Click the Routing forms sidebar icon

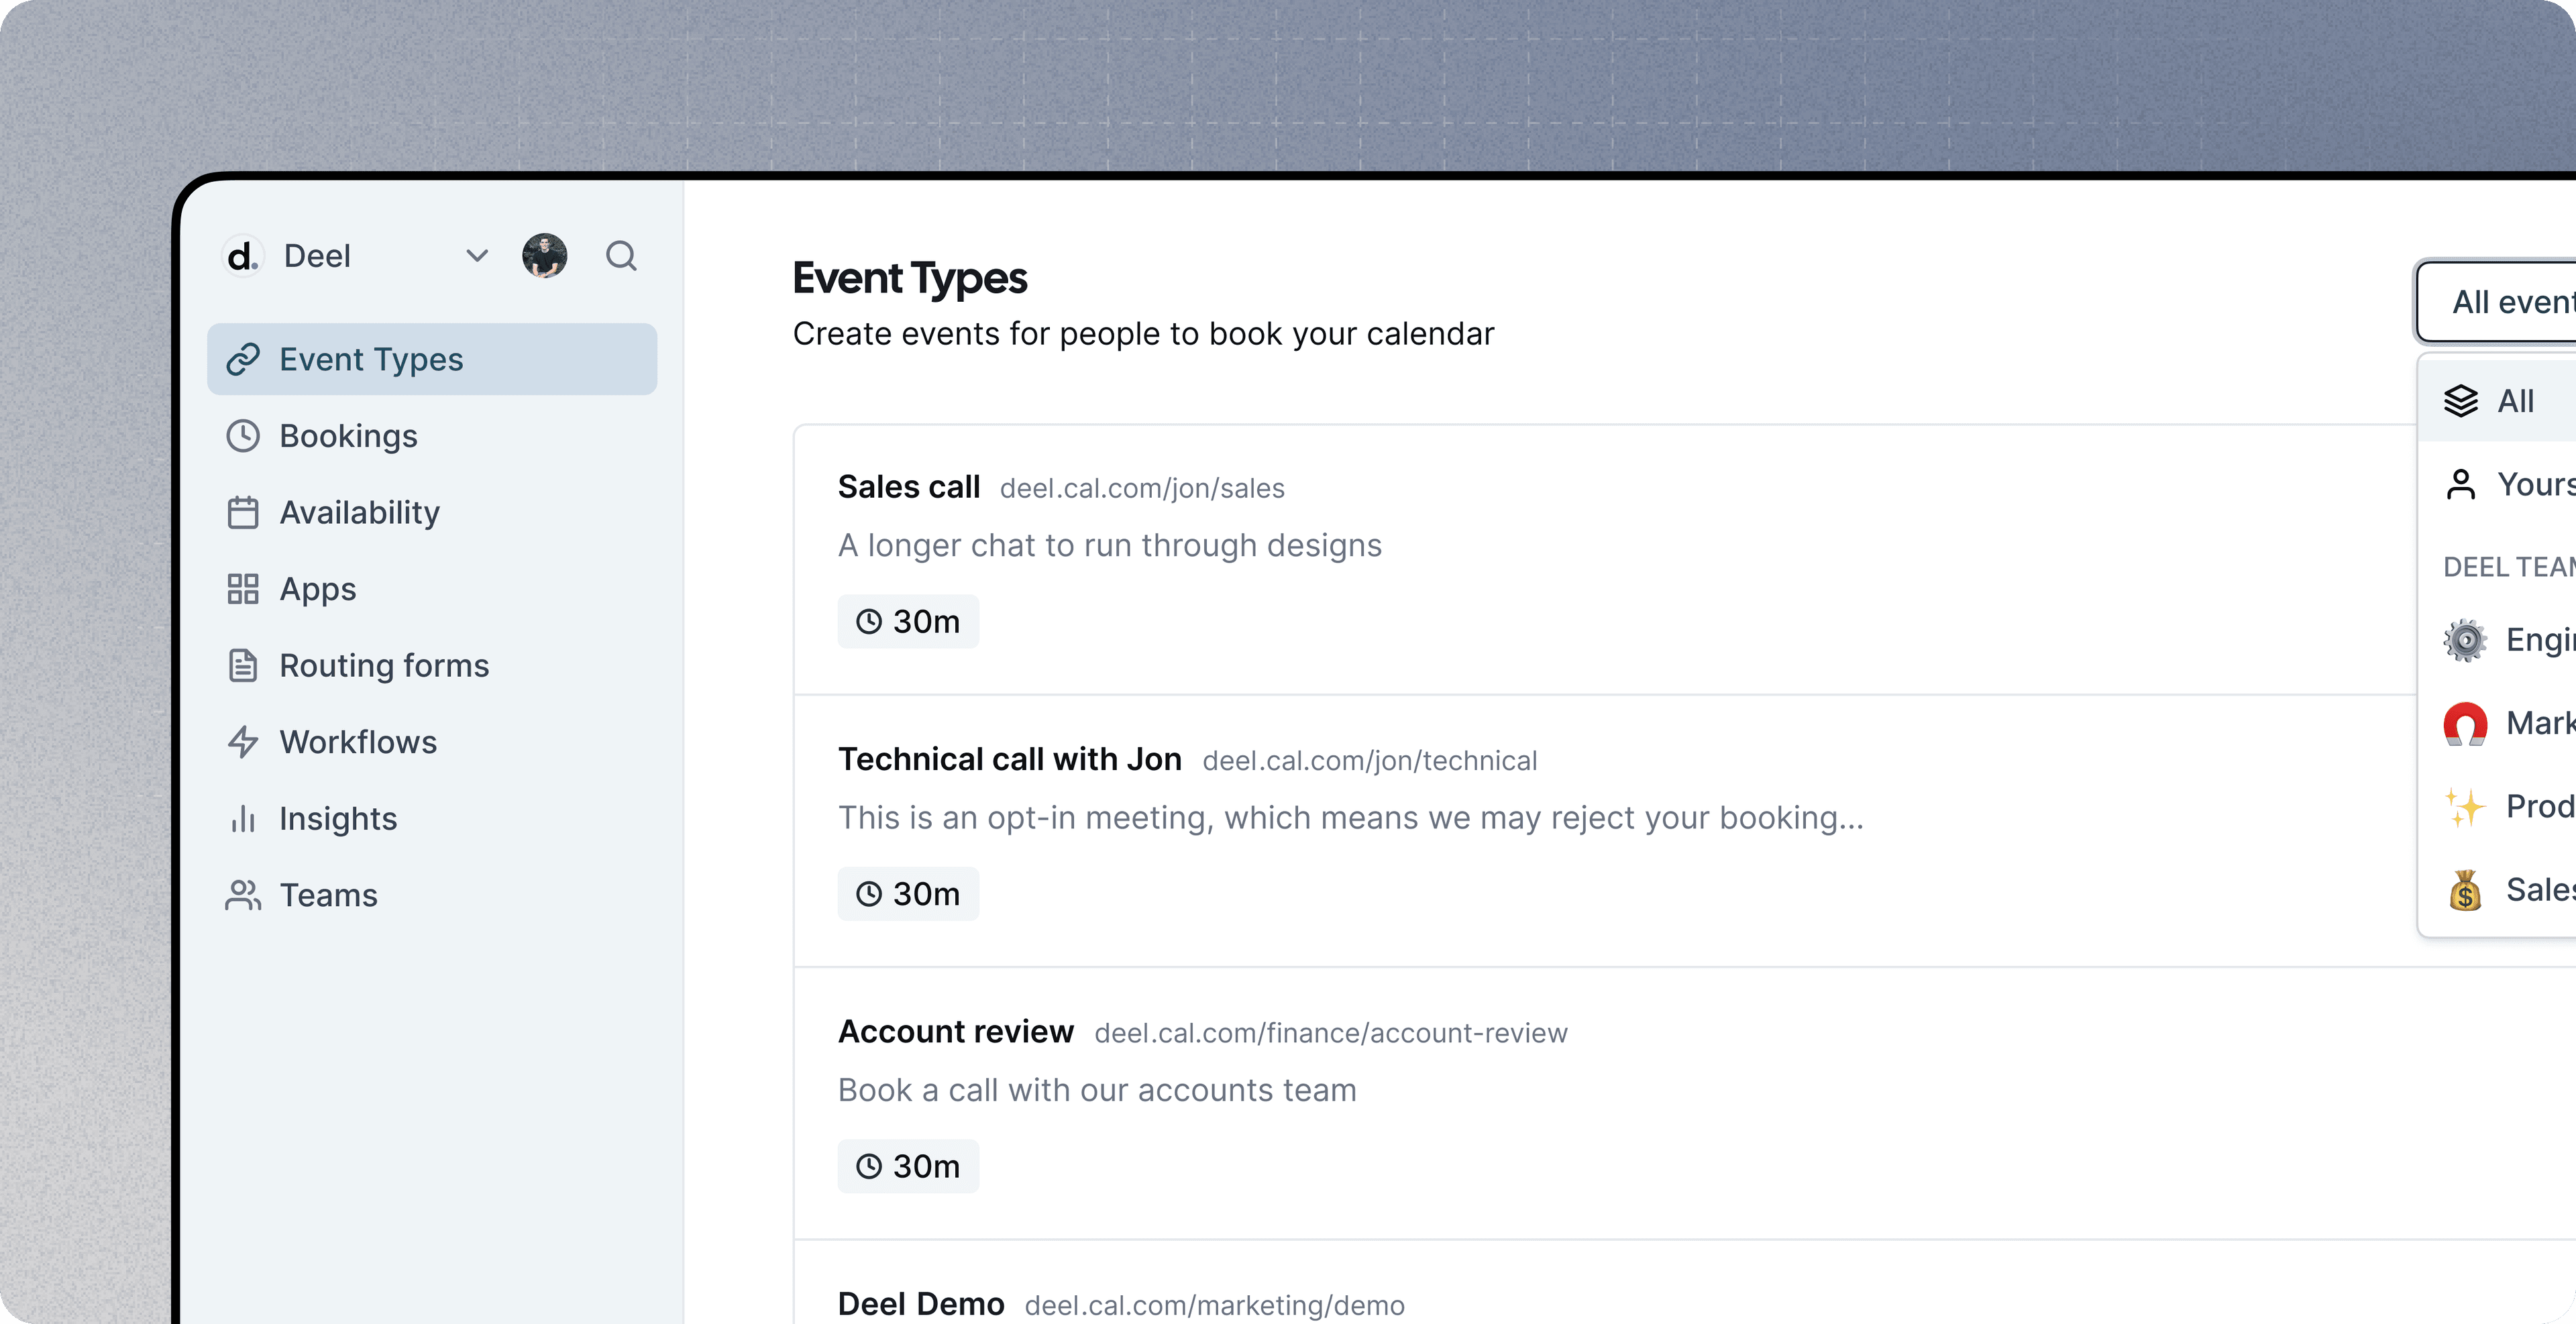click(x=243, y=665)
